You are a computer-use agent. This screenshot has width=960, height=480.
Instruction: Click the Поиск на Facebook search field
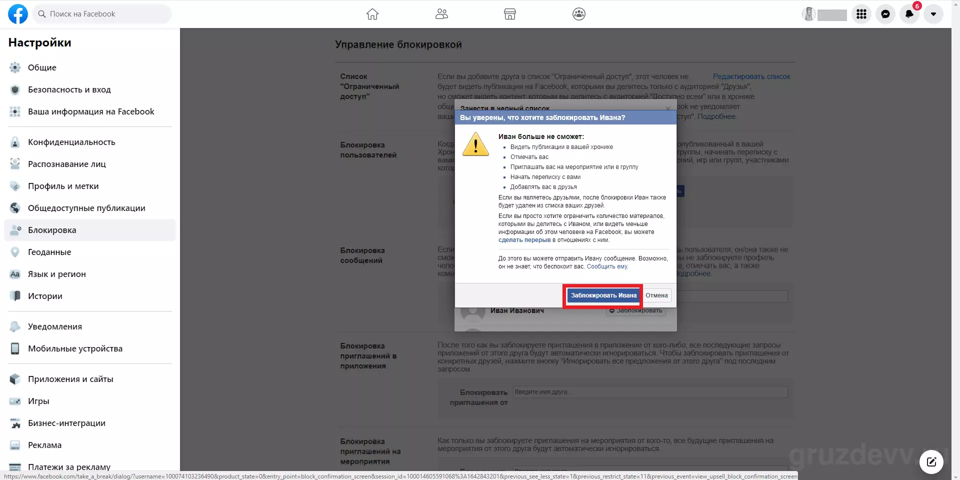click(x=102, y=14)
